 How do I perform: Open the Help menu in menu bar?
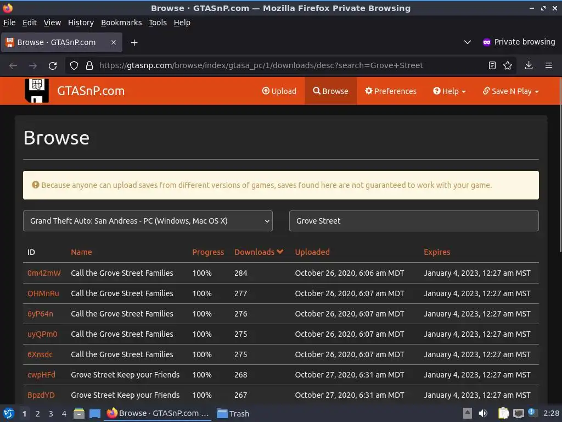[x=182, y=23]
